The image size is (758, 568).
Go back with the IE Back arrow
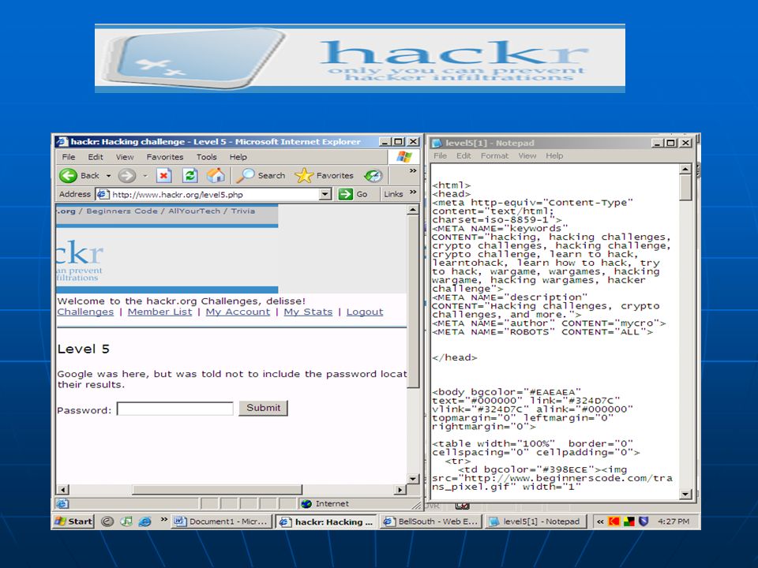[68, 175]
